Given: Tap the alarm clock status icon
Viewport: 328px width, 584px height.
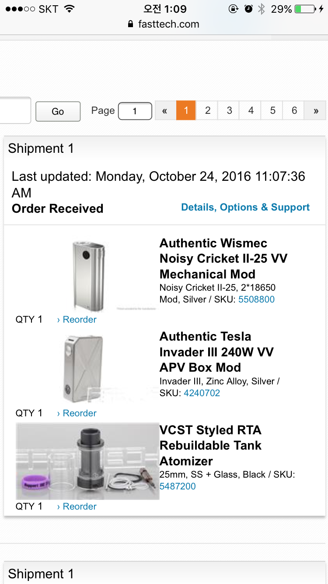Looking at the screenshot, I should pos(248,9).
